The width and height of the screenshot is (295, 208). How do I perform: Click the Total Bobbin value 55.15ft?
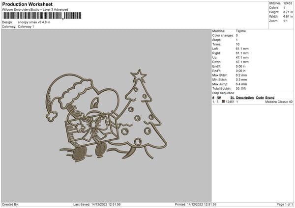coord(241,89)
